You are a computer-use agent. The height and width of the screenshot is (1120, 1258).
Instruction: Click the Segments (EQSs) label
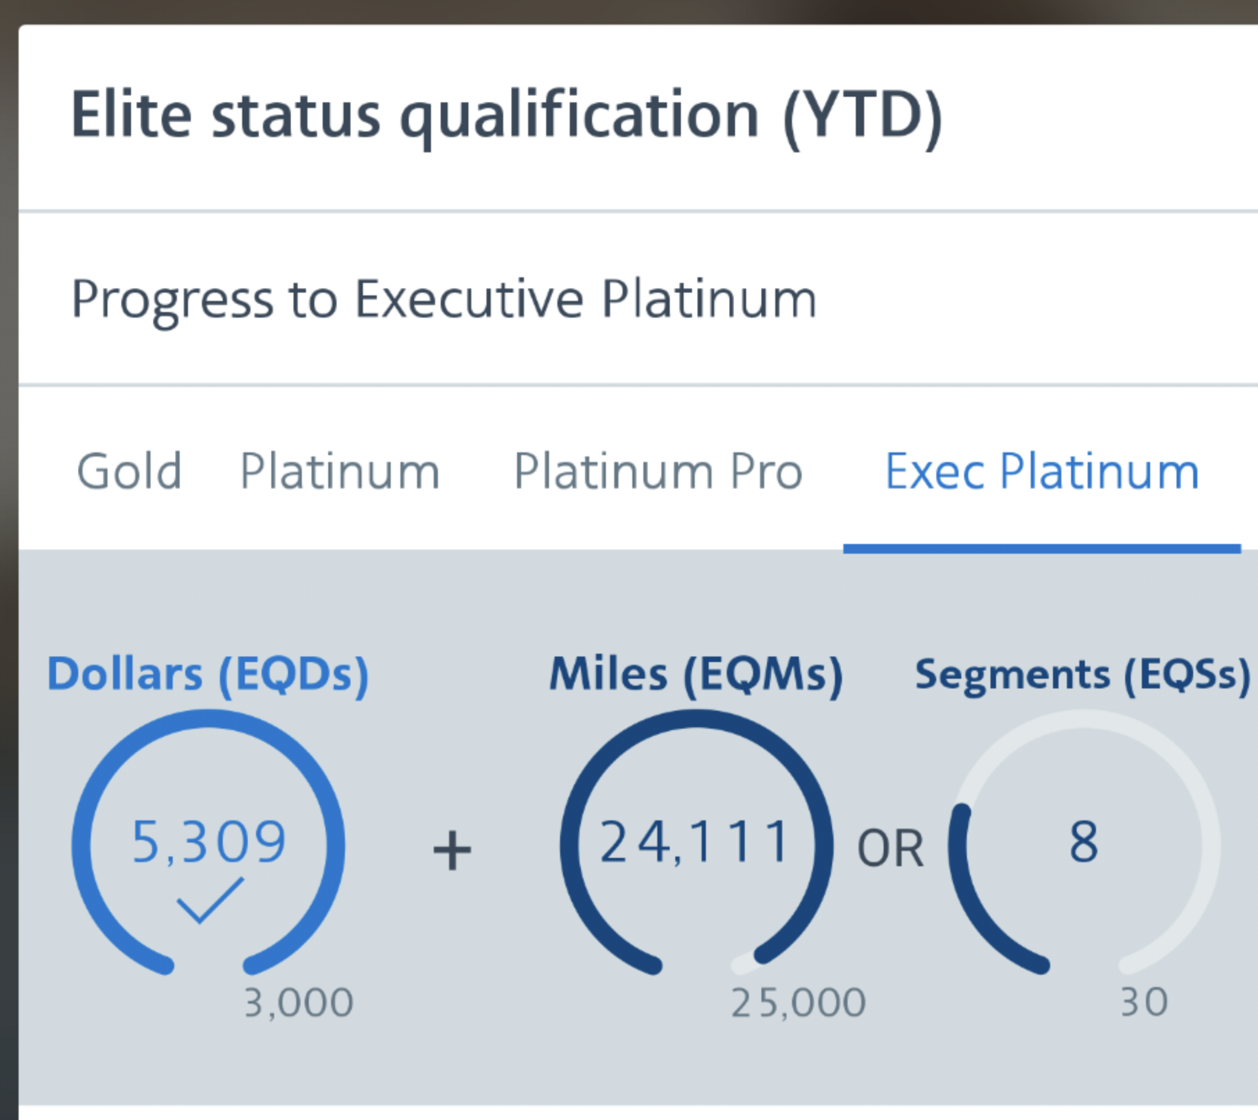tap(1083, 675)
